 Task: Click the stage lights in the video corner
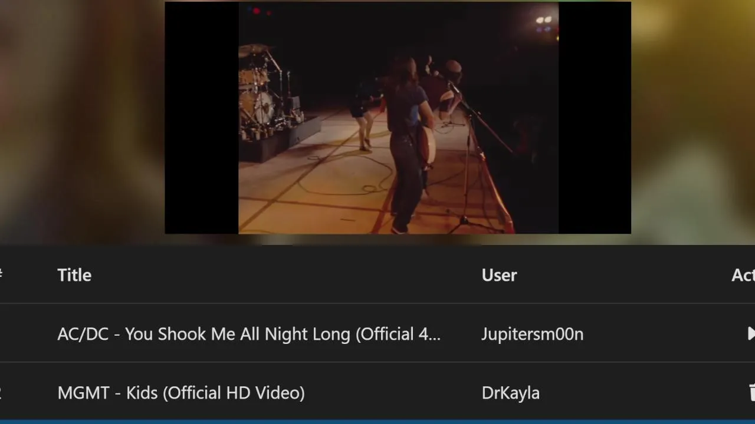pos(545,24)
